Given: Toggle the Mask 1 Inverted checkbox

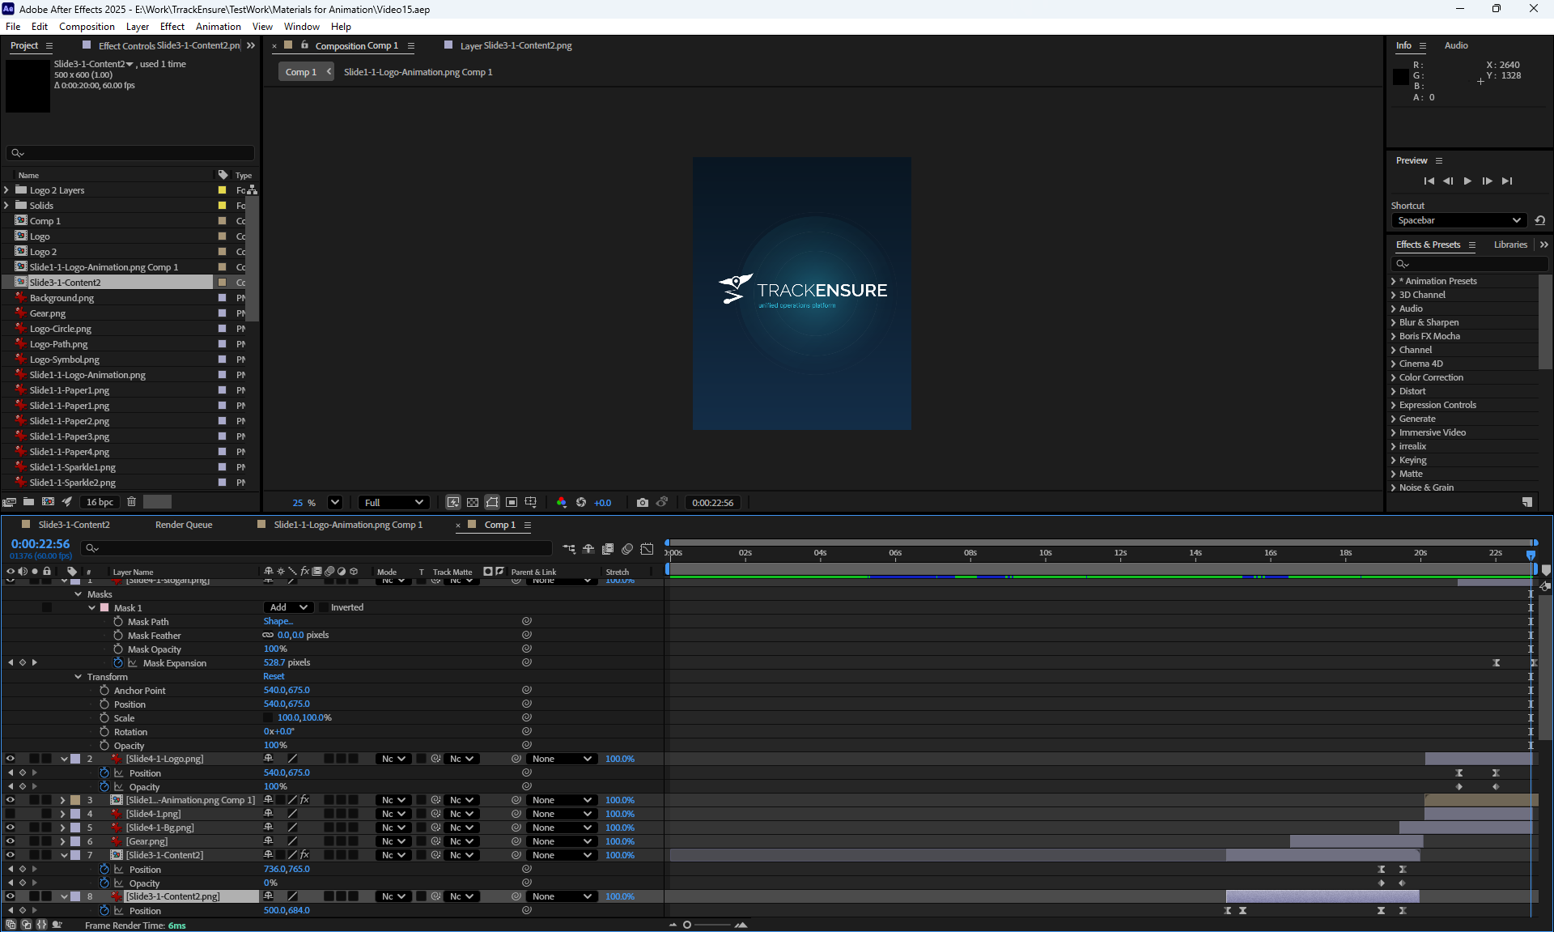Looking at the screenshot, I should 324,607.
